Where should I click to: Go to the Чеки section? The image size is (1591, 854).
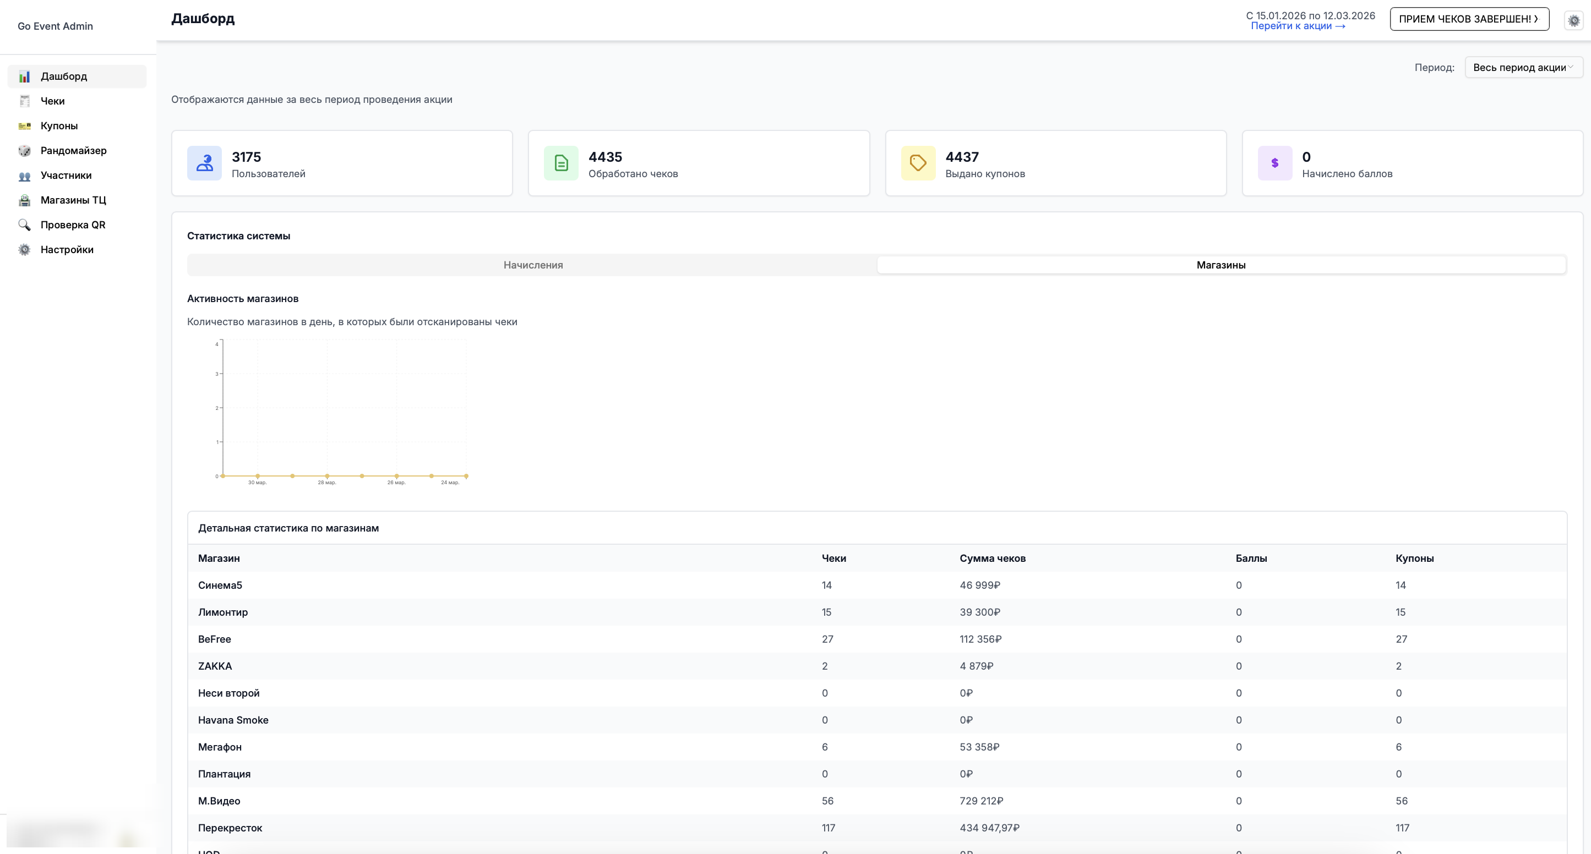tap(77, 101)
